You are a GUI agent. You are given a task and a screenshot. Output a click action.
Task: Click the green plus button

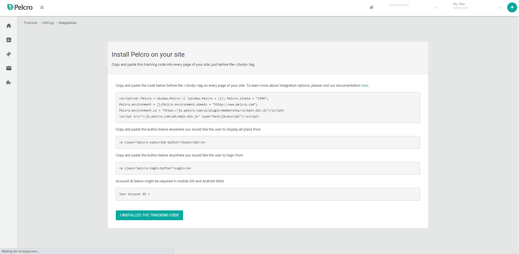512,7
